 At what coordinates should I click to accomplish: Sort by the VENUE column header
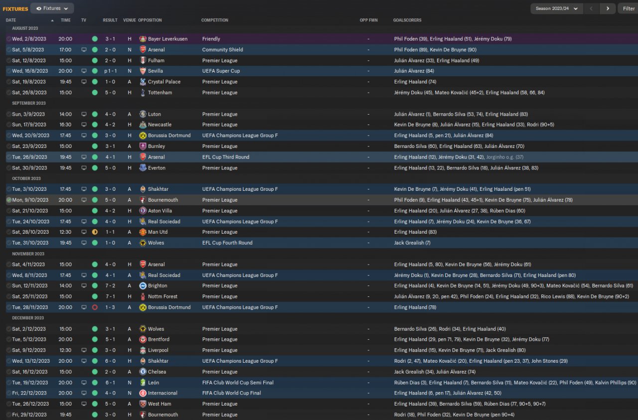(130, 20)
